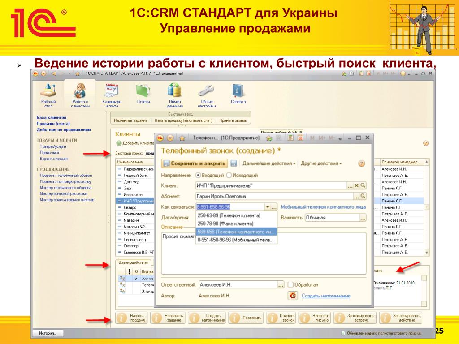Screen dimensions: 459x344
Task: Open Воронка продаж in left navigation
Action: click(54, 159)
